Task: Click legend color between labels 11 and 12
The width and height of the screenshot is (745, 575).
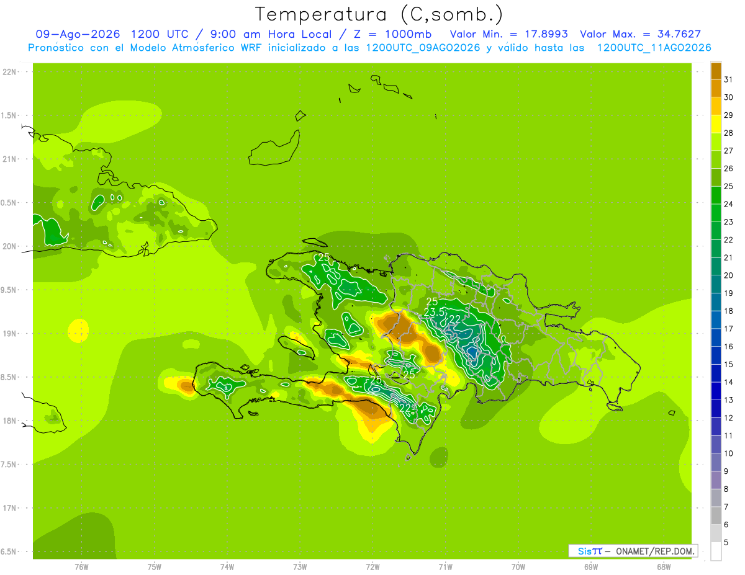Action: (x=716, y=427)
